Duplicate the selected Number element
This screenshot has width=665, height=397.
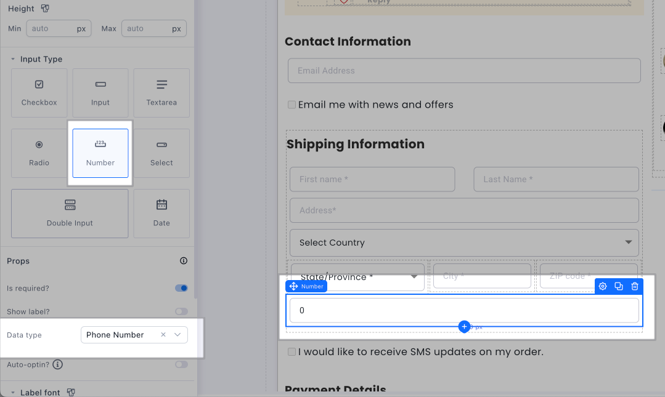pyautogui.click(x=619, y=286)
